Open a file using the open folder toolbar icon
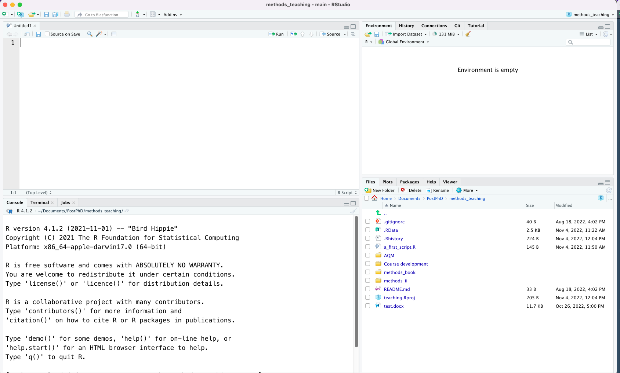Screen dimensions: 620x373 click(31, 14)
